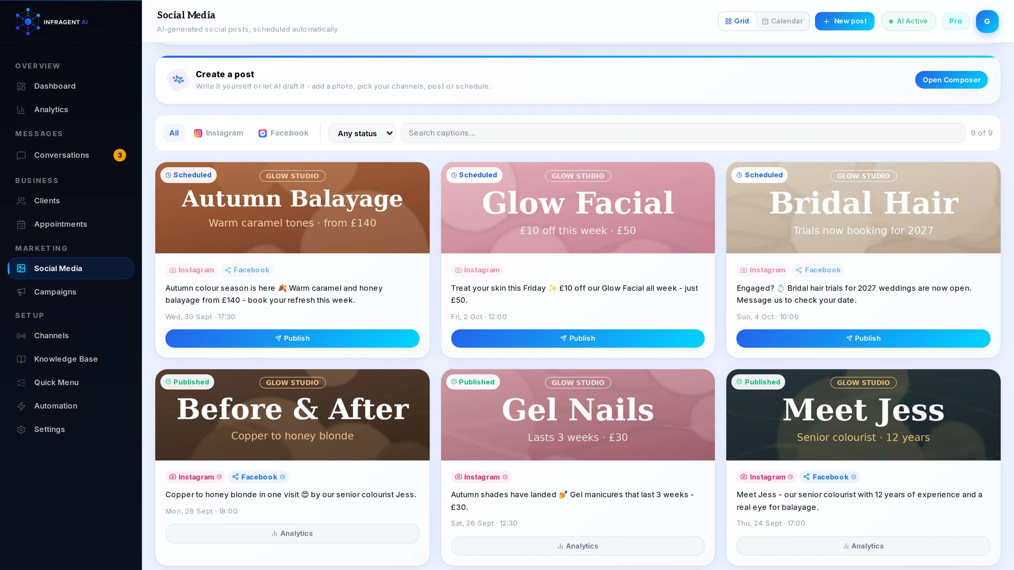The image size is (1014, 570).
Task: Expand the Any status dropdown
Action: point(362,133)
